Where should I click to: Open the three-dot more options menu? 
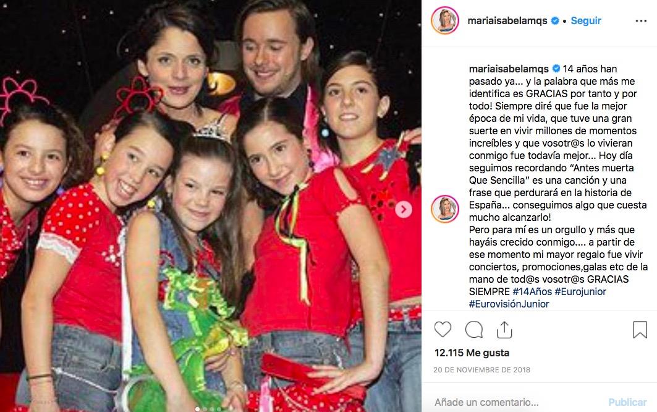[x=641, y=20]
